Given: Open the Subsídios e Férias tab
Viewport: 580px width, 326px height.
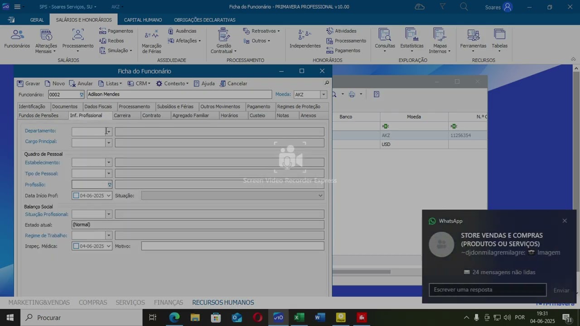Looking at the screenshot, I should 175,106.
